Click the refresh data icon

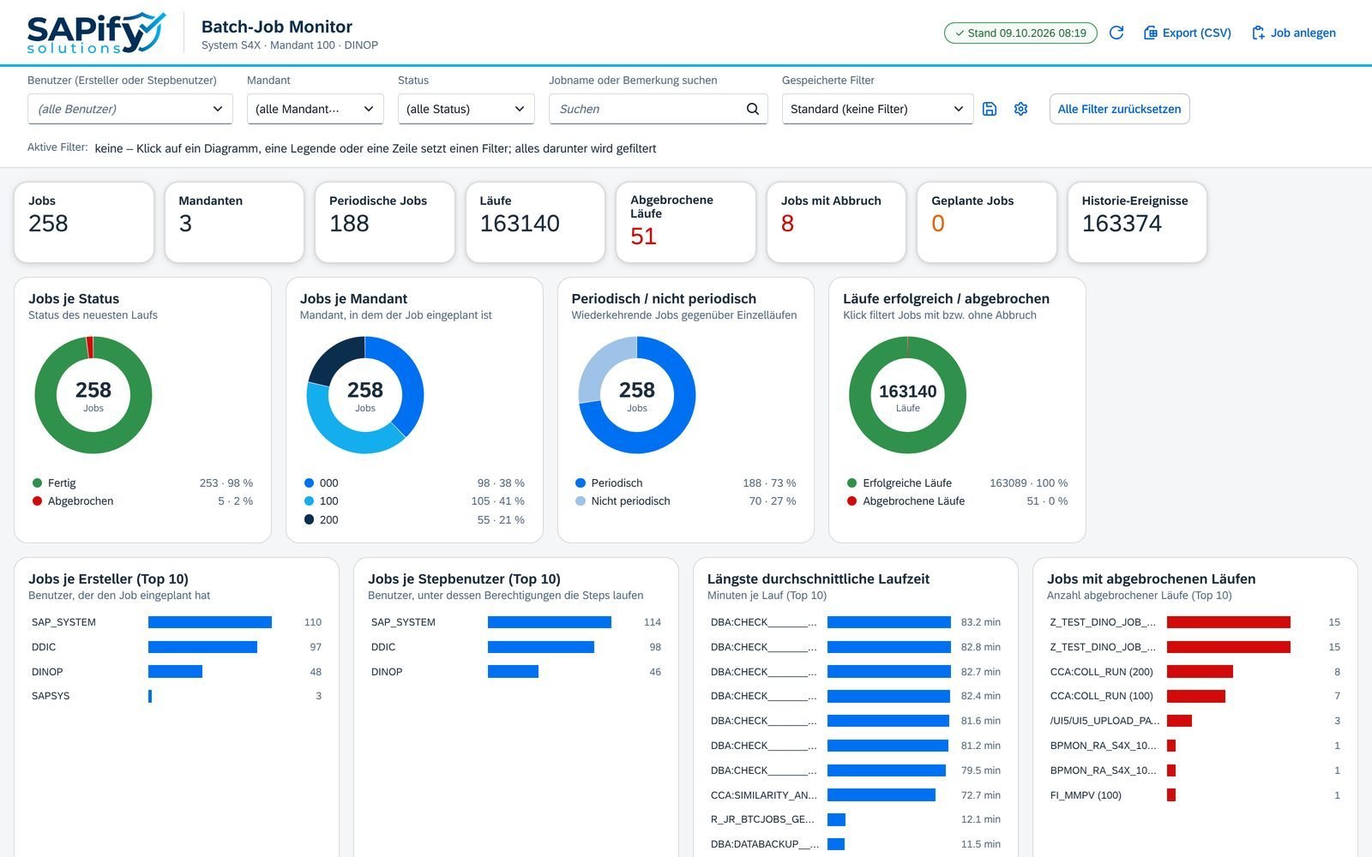(1116, 33)
